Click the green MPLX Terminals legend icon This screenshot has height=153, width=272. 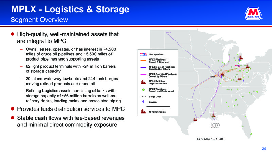143,90
